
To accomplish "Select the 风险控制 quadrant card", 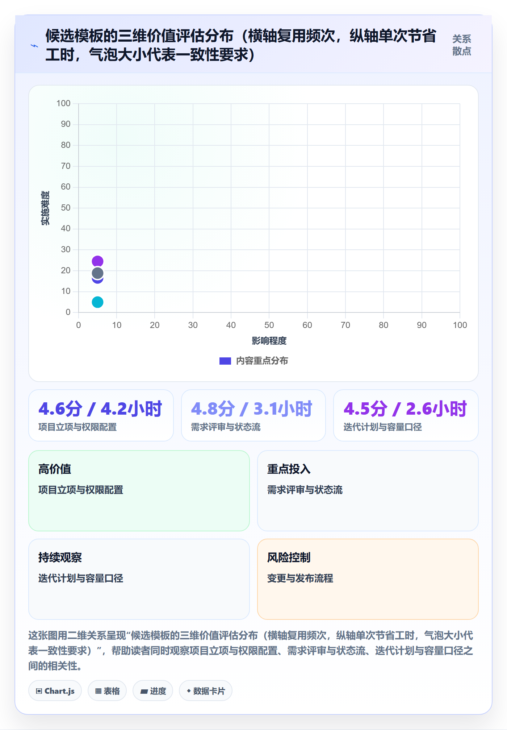I will (368, 579).
